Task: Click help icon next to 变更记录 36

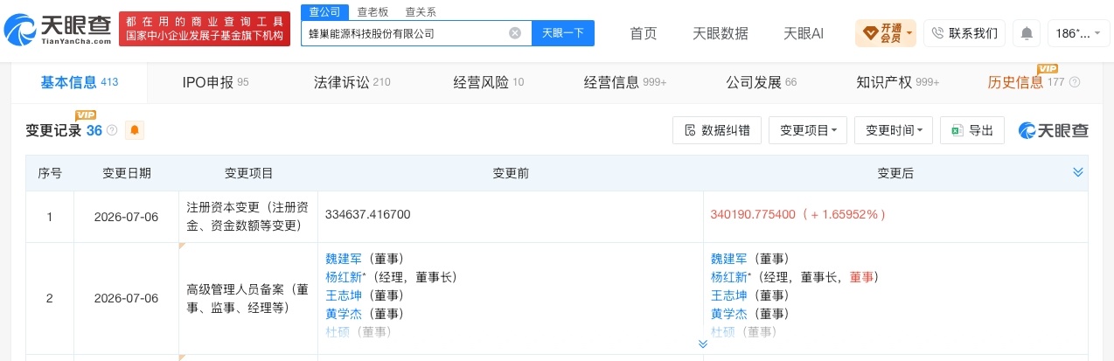Action: 112,130
